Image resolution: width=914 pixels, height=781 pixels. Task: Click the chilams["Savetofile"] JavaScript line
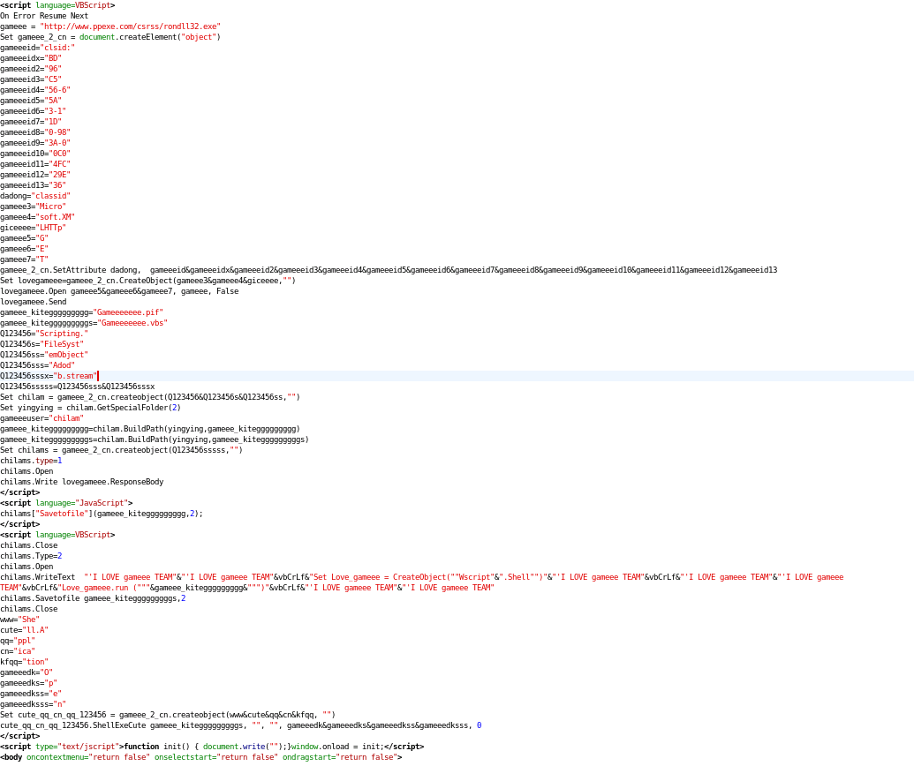(102, 513)
